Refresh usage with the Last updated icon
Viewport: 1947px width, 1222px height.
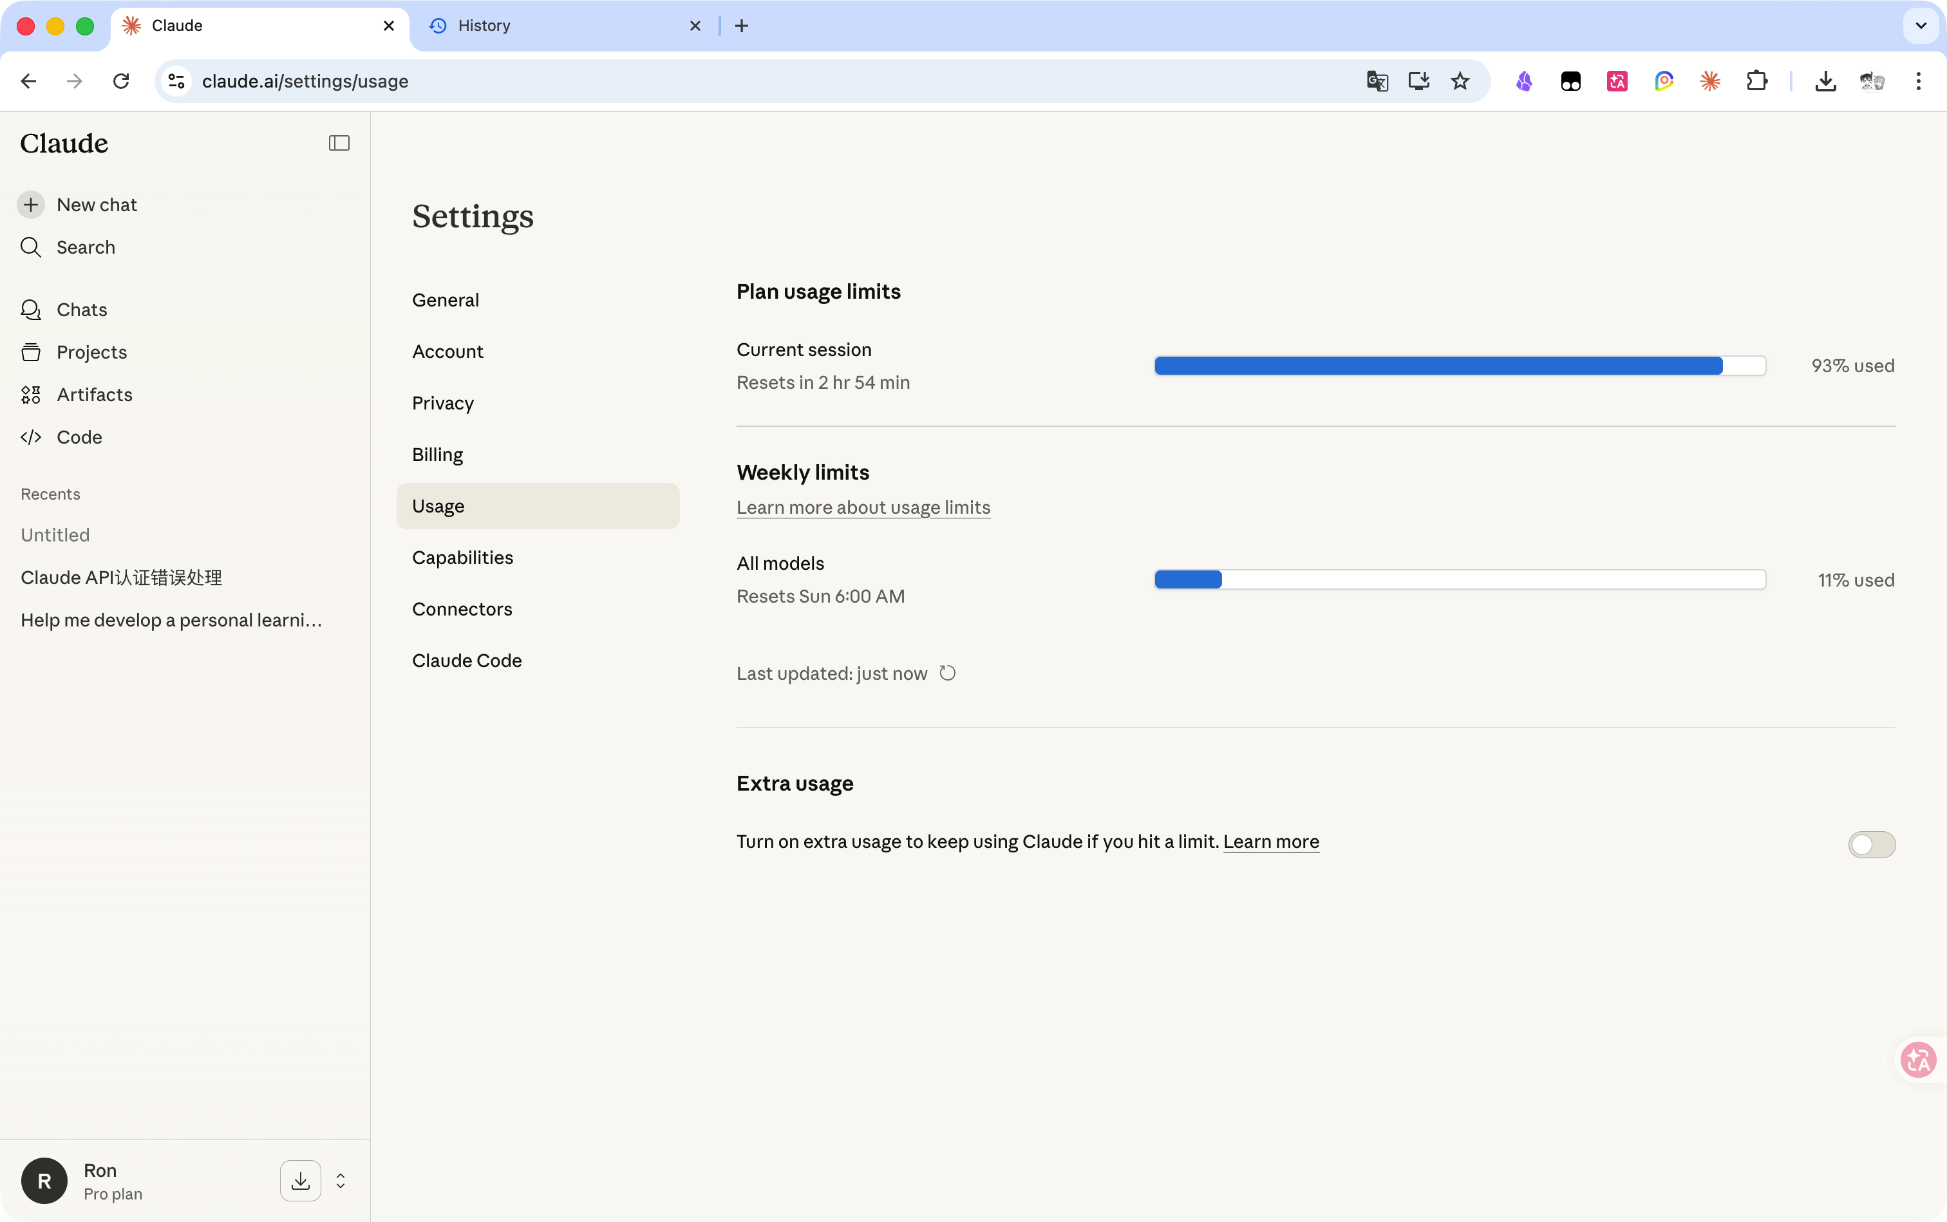click(947, 673)
